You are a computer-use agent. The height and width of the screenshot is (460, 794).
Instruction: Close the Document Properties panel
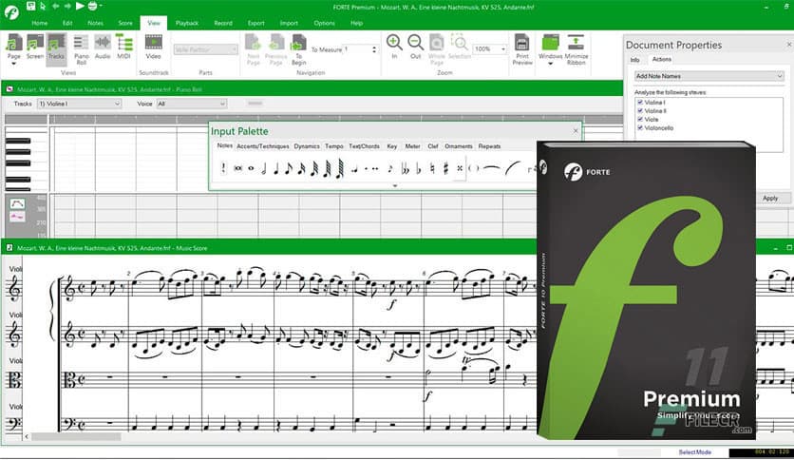click(789, 45)
